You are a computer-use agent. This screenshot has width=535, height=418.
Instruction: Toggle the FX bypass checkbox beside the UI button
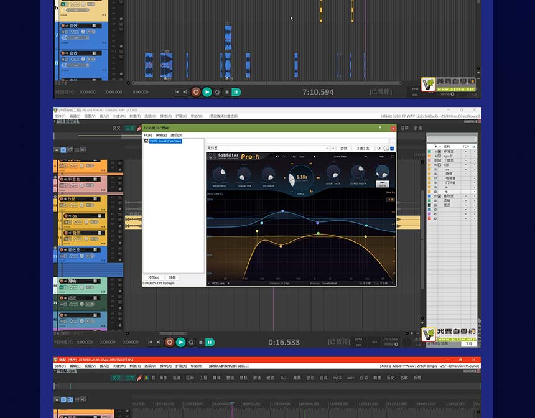pos(393,148)
